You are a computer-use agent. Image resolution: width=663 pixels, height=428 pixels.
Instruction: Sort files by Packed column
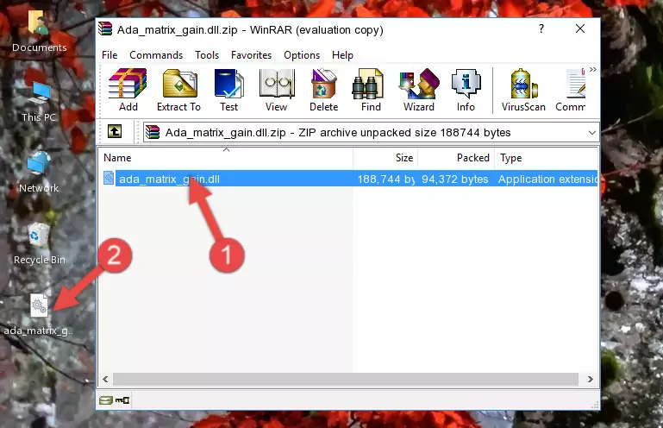tap(456, 158)
